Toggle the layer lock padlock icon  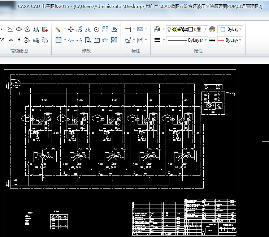coord(180,30)
